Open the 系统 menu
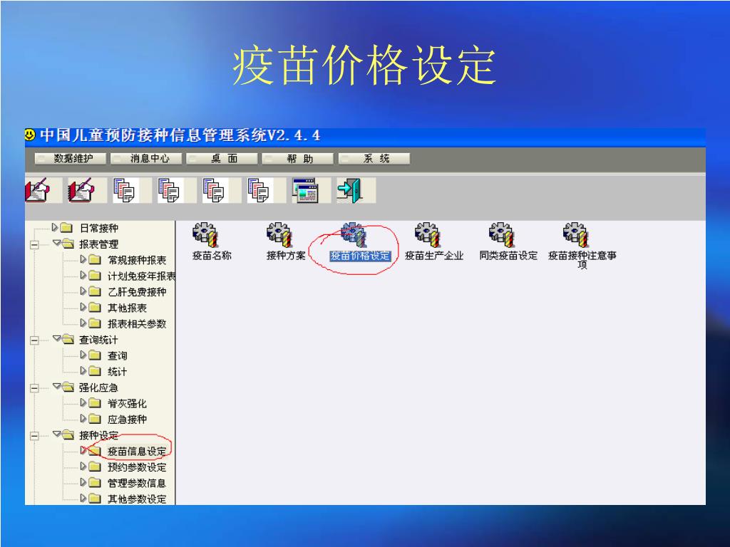This screenshot has width=730, height=547. tap(374, 159)
